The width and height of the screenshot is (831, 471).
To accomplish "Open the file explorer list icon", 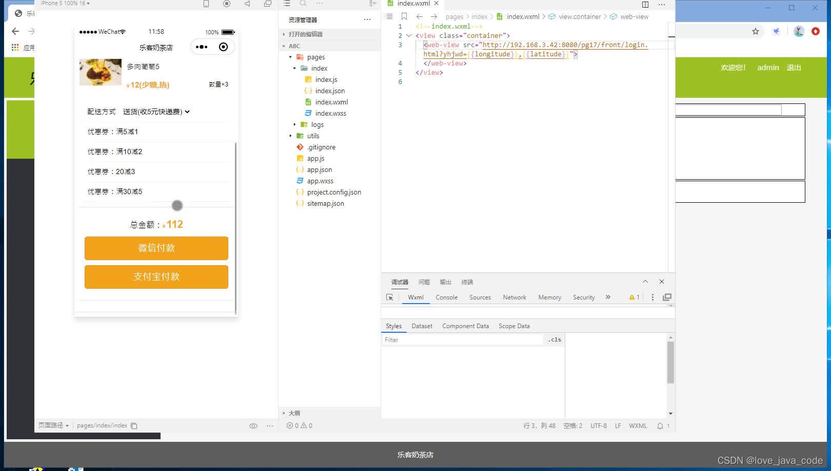I will 287,4.
